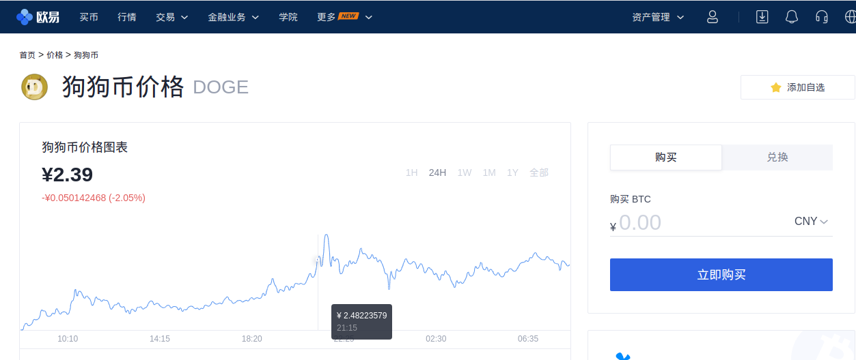Screen dimensions: 856x360
Task: Open 价格 breadcrumb link
Action: [x=55, y=55]
